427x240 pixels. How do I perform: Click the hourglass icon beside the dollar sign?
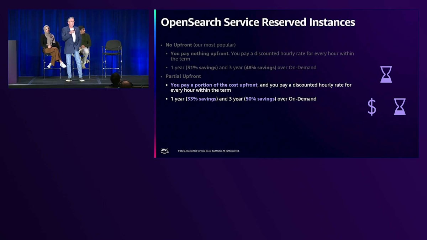tap(400, 107)
